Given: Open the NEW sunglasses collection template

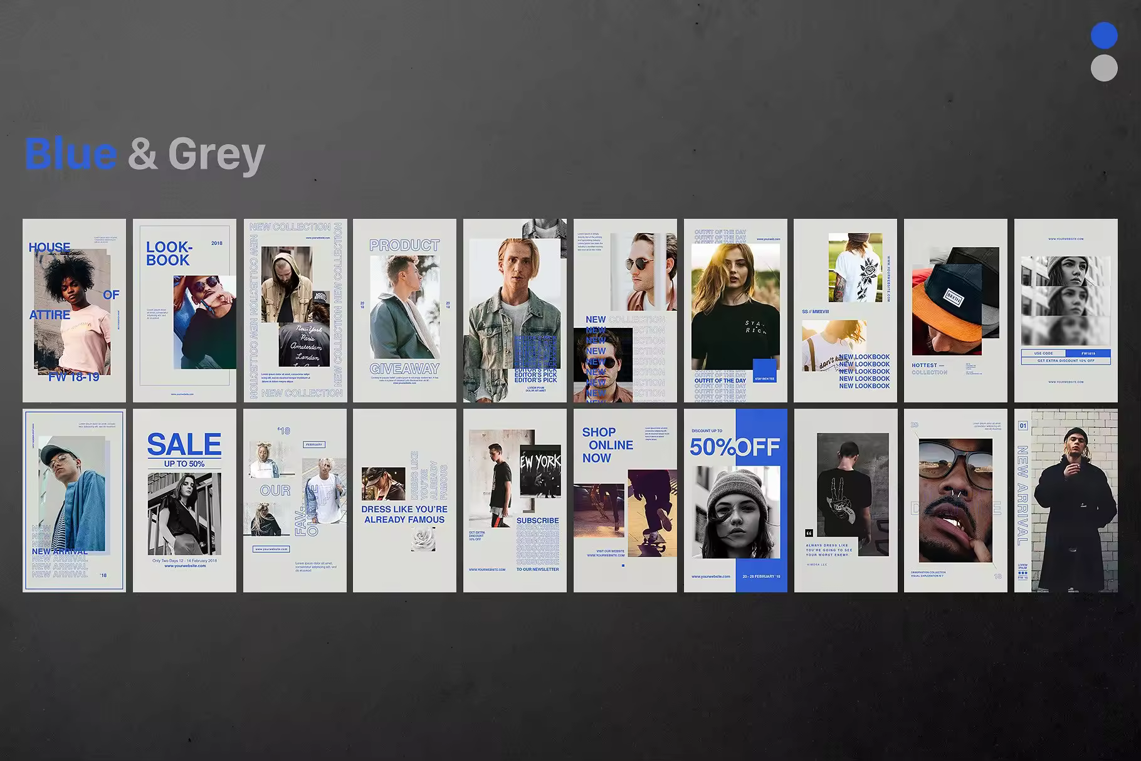Looking at the screenshot, I should click(x=625, y=310).
